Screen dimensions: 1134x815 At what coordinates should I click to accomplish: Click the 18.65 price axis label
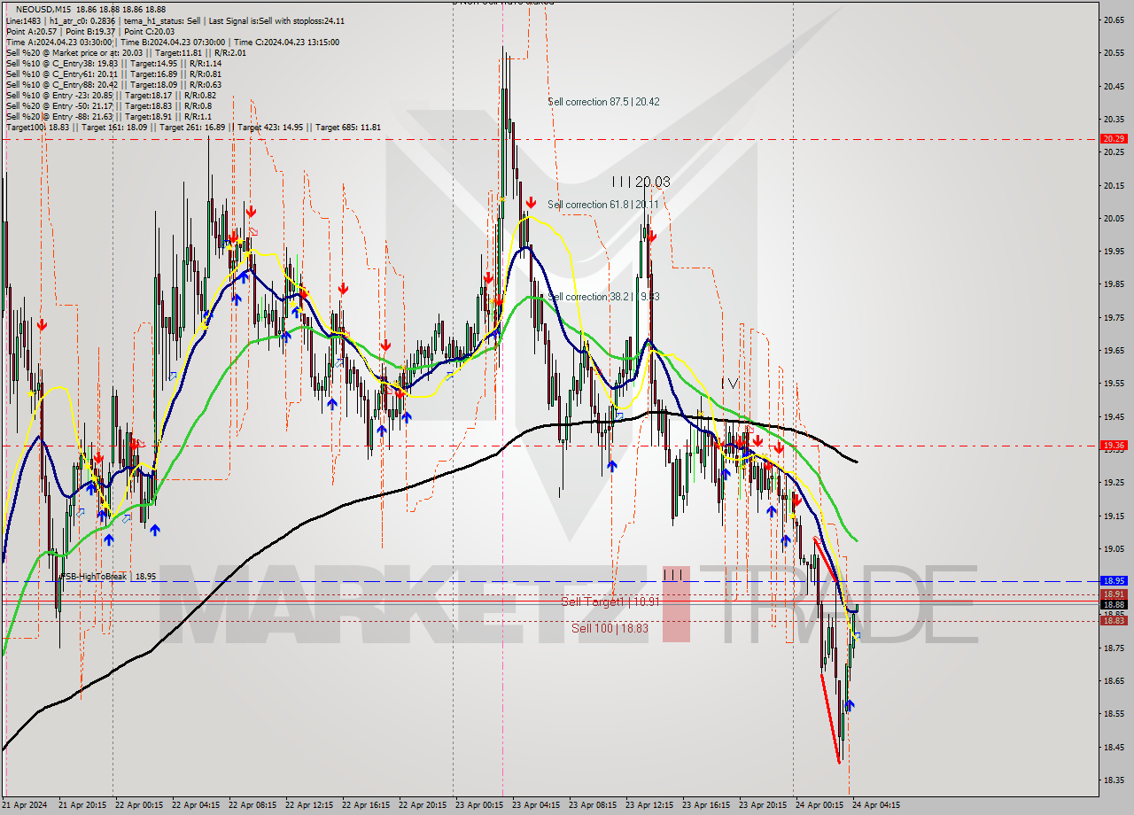pyautogui.click(x=1114, y=681)
